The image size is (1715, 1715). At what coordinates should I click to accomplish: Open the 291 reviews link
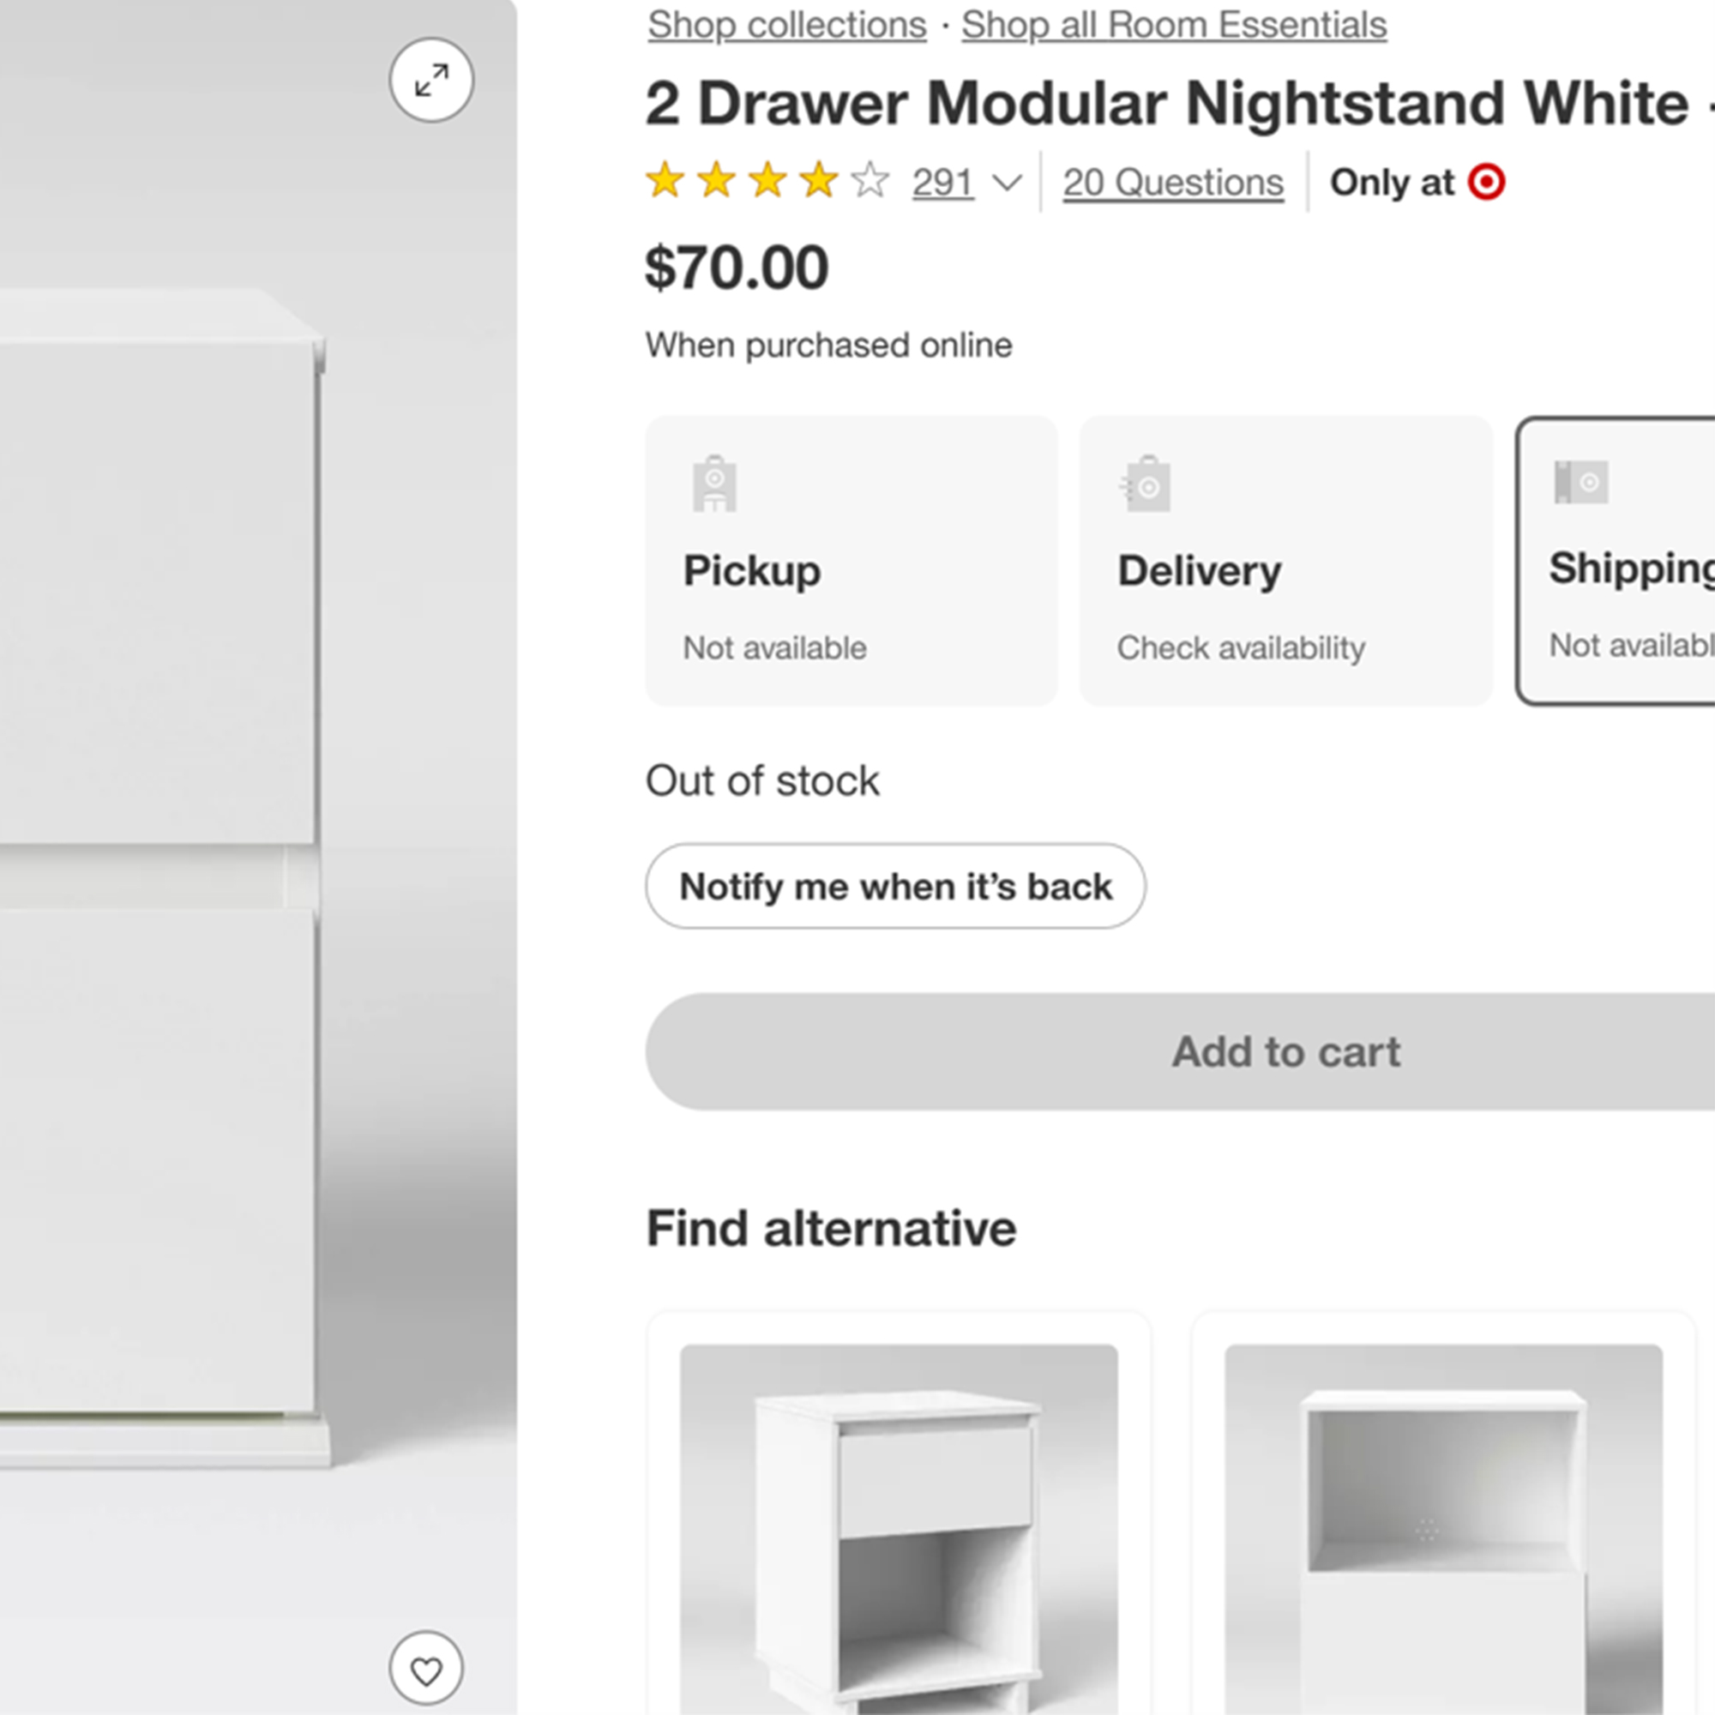pos(942,183)
